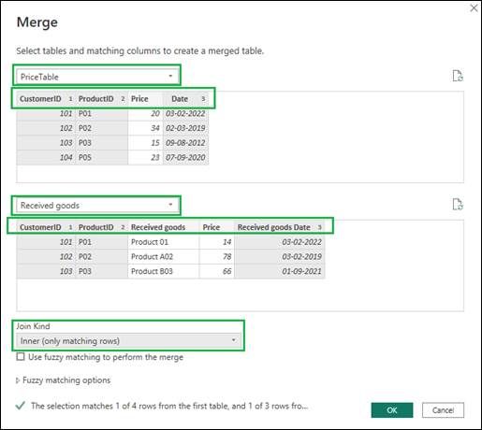Expand Fuzzy matching options
The width and height of the screenshot is (482, 430).
pyautogui.click(x=64, y=380)
